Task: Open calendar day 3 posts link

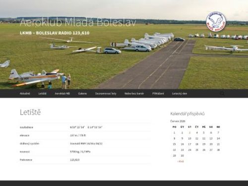Action: tap(189, 132)
